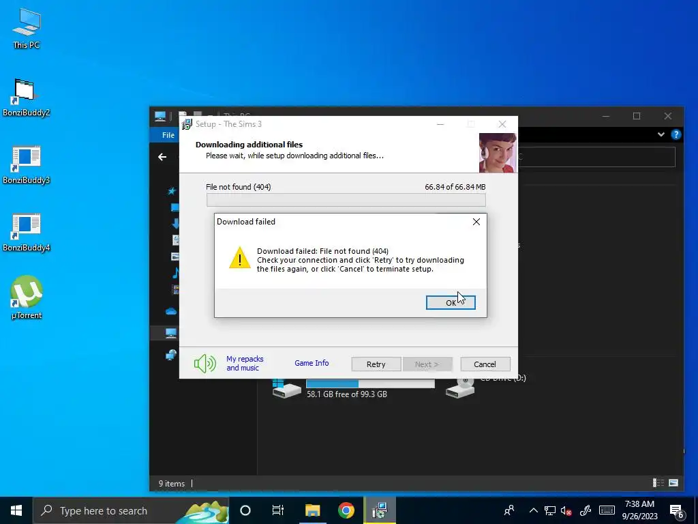This screenshot has height=524, width=698.
Task: Open Task View on taskbar
Action: pyautogui.click(x=278, y=510)
